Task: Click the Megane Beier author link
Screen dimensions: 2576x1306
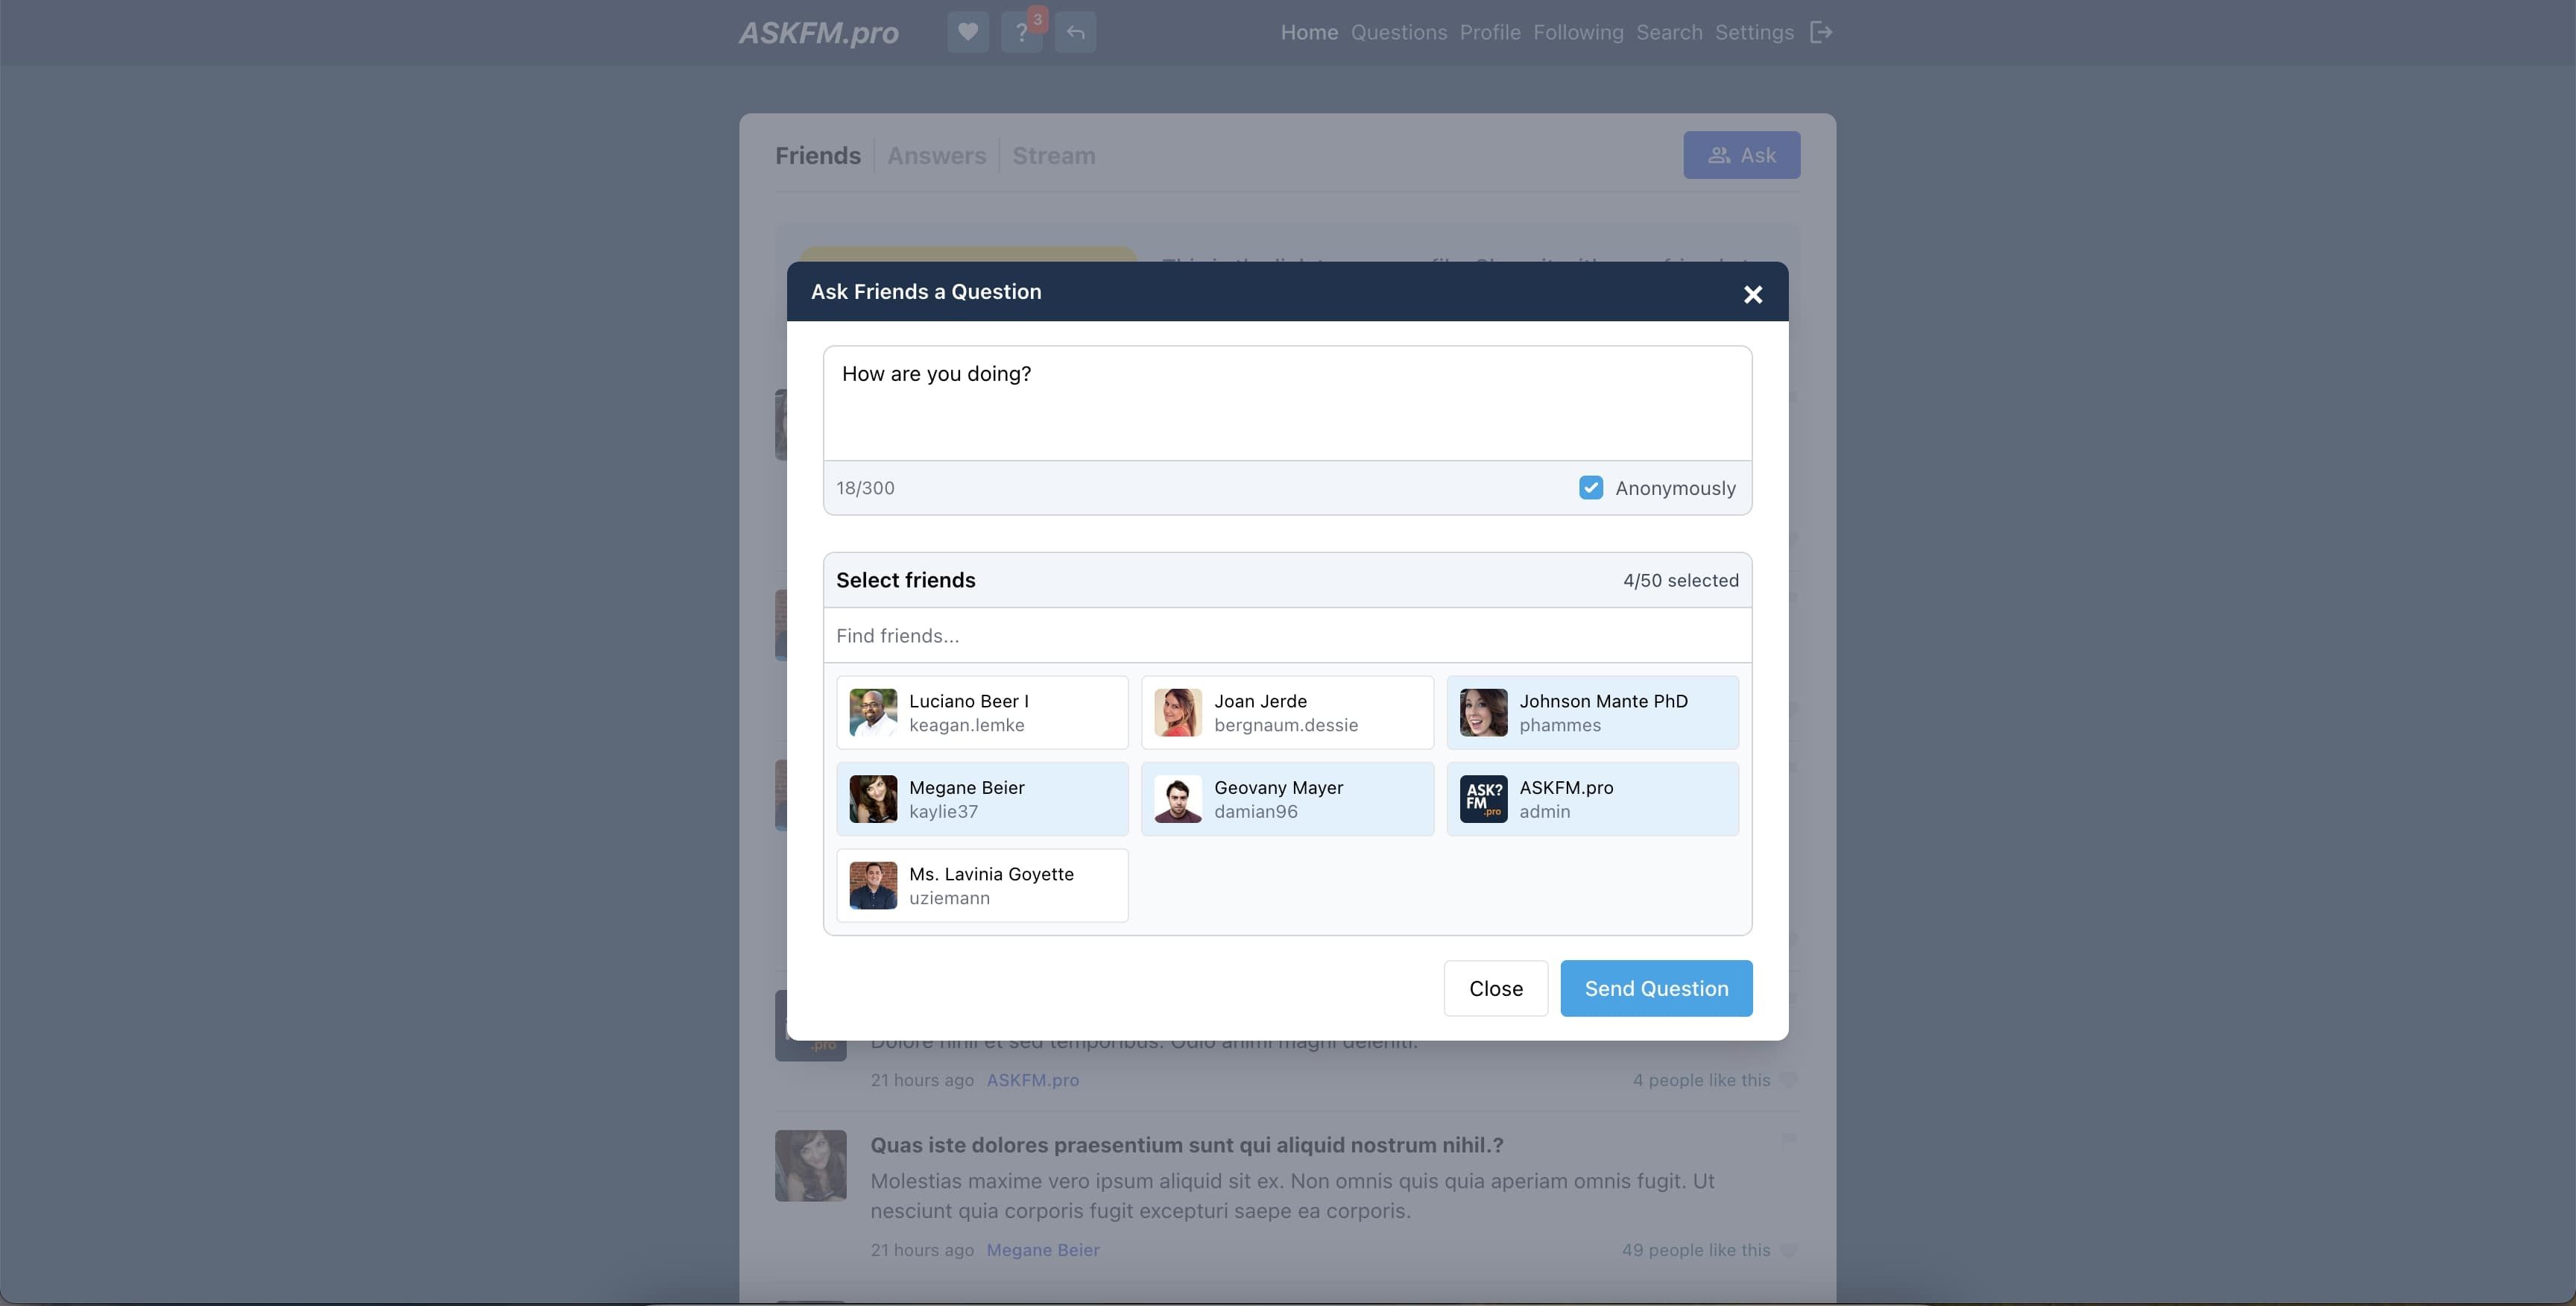Action: click(1042, 1250)
